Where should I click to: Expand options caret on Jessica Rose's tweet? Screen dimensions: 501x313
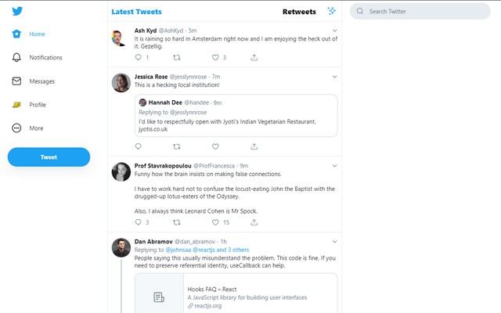pos(334,77)
